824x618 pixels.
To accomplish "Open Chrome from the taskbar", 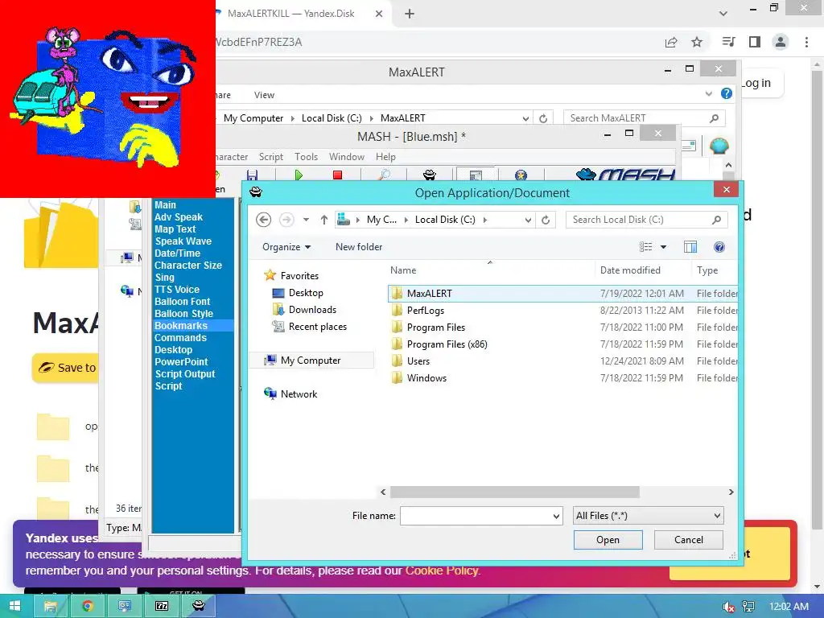I will 87,607.
